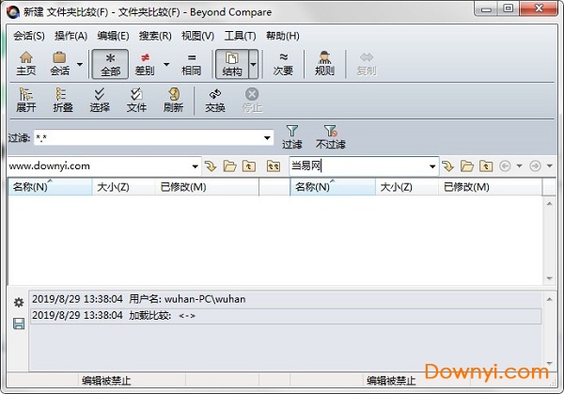Screen dimensions: 564x394
Task: Open the 工具(T) menu
Action: click(x=240, y=36)
